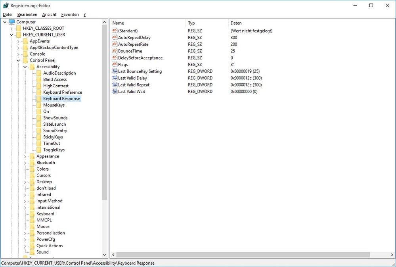The image size is (396, 267).
Task: Click the Registry Editor icon in title bar
Action: click(x=5, y=6)
